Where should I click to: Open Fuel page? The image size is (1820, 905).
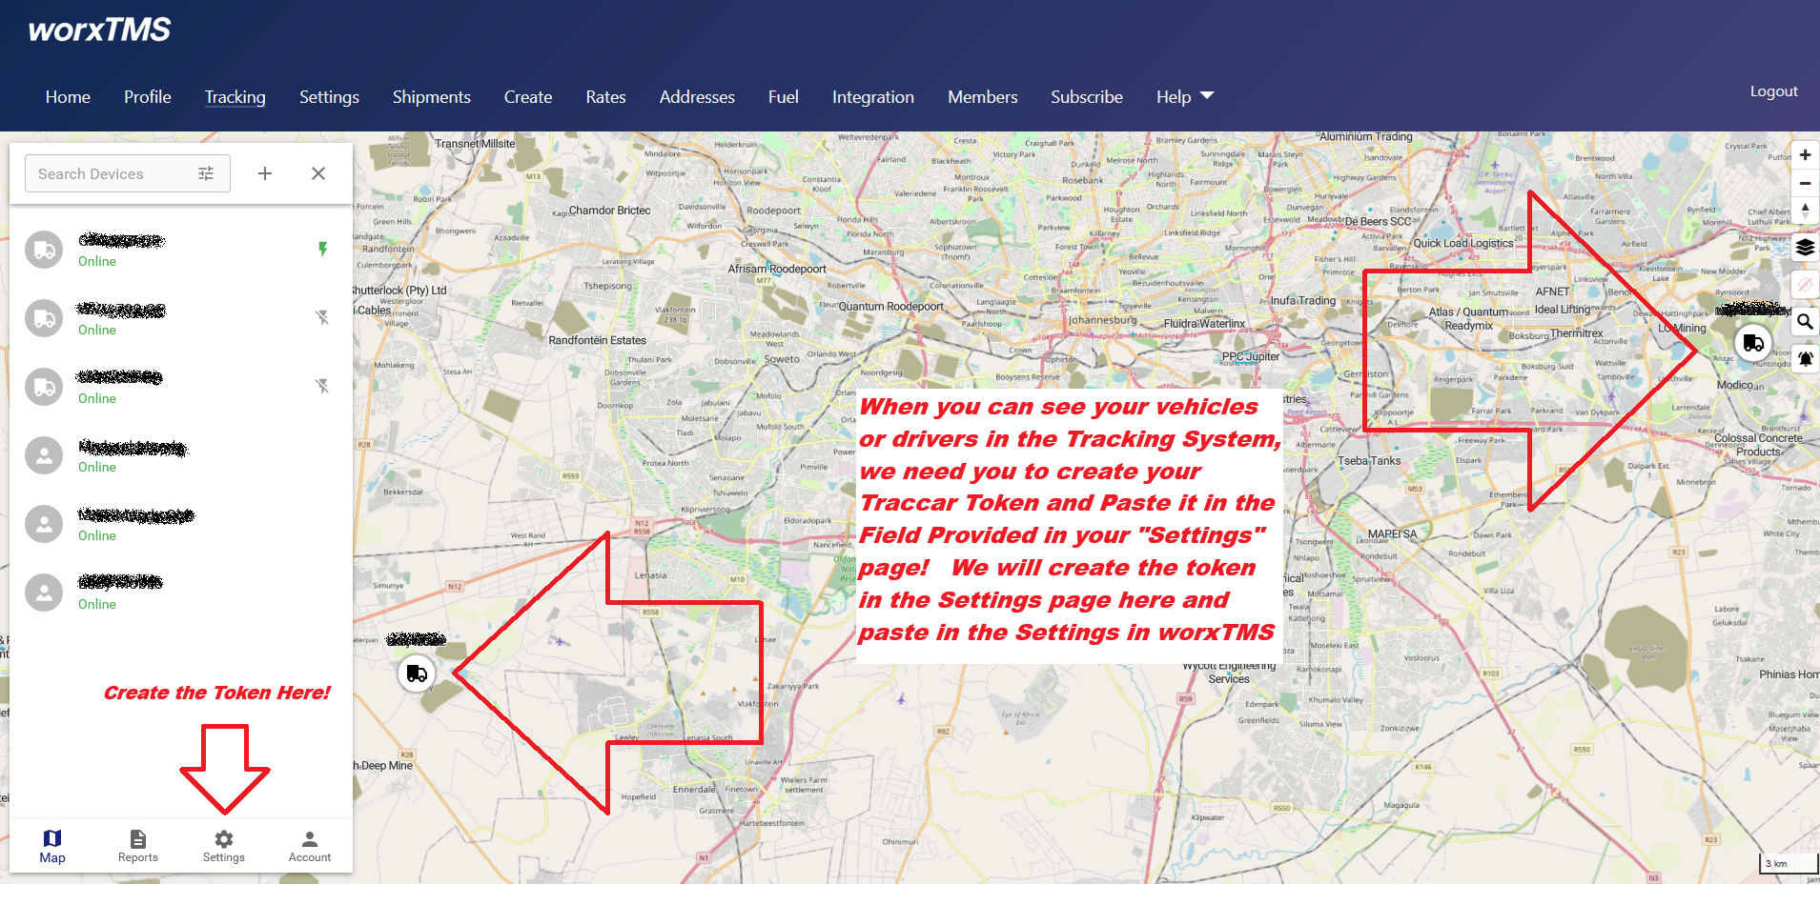784,97
